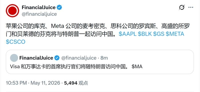This screenshot has height=92, width=200.
Task: Open the $AAPL cashtag link
Action: point(127,34)
